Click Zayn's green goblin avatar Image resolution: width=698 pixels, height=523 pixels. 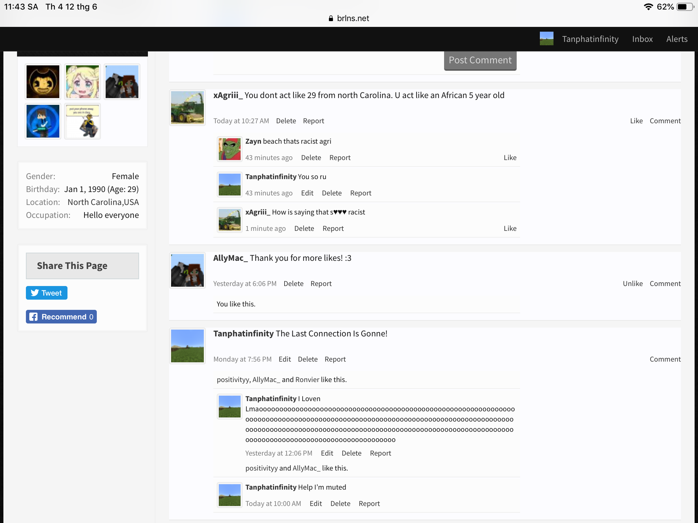230,149
